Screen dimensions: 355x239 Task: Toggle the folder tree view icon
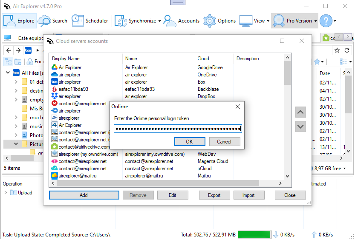(9, 61)
